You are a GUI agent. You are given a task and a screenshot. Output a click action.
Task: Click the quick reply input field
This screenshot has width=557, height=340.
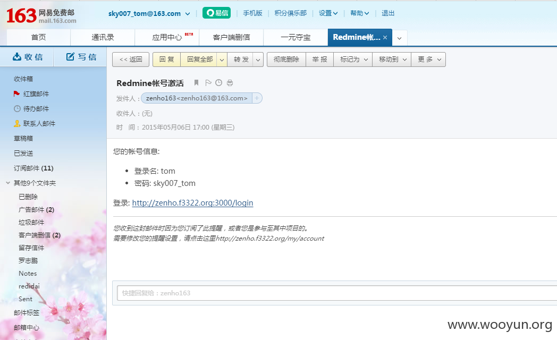pyautogui.click(x=337, y=293)
